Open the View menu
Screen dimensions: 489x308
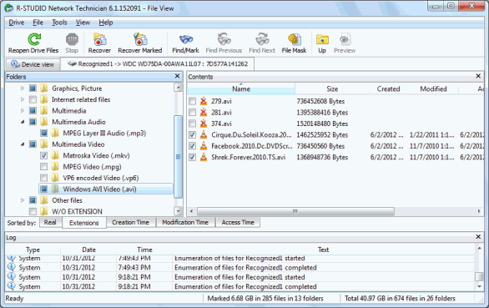83,23
